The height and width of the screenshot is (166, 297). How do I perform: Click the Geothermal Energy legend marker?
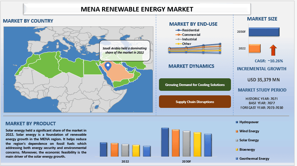pyautogui.click(x=237, y=159)
